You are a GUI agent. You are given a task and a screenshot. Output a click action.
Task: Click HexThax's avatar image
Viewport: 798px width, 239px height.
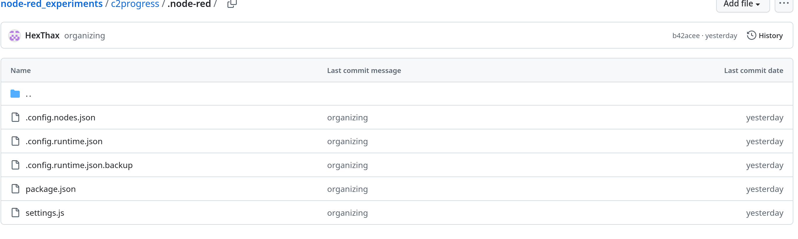click(x=15, y=35)
